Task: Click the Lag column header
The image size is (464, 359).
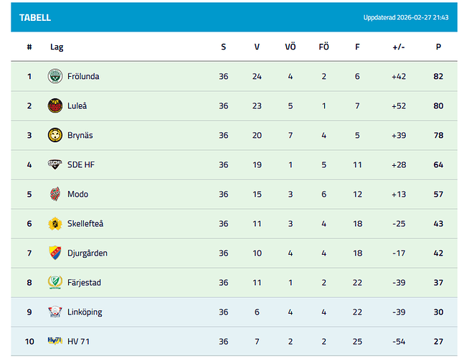Action: tap(57, 47)
